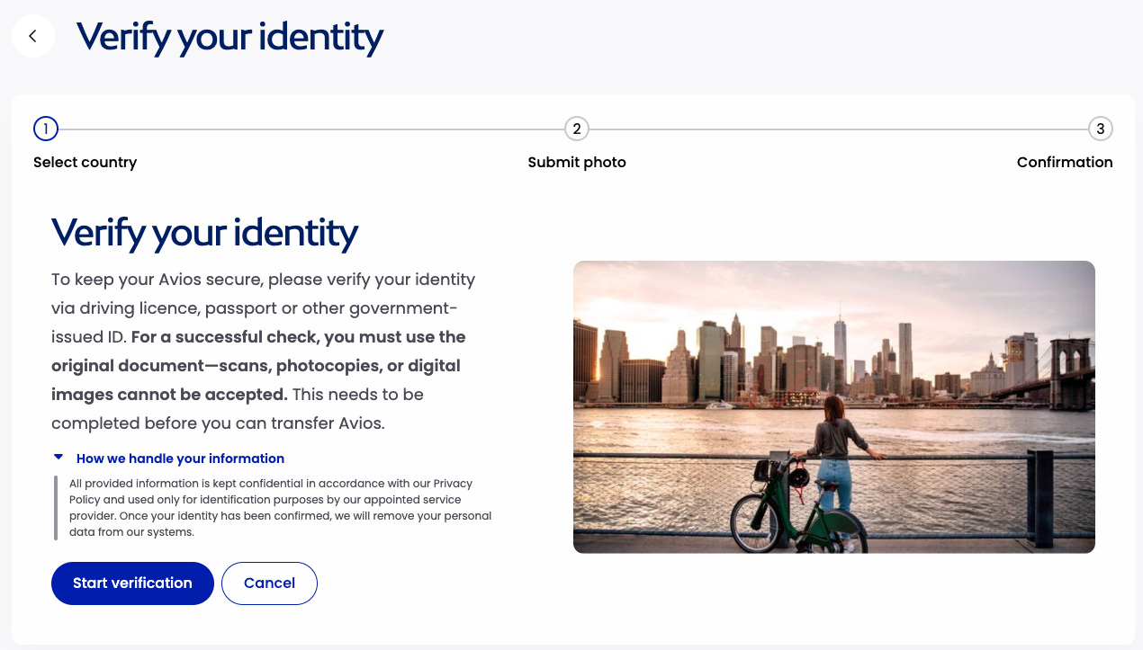
Task: Click the back arrow at top left
Action: (32, 35)
